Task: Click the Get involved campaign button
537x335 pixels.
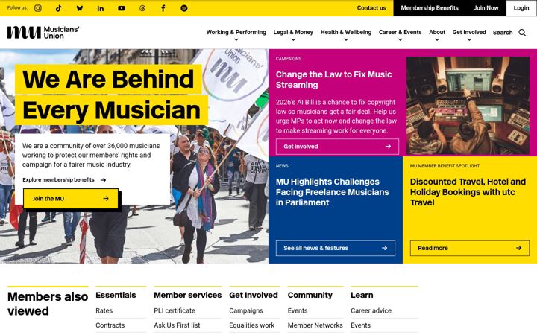Action: pyautogui.click(x=337, y=147)
